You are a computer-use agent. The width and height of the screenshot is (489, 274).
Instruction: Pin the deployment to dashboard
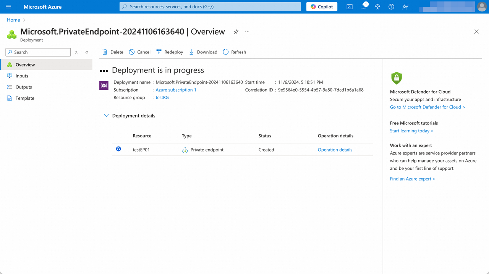click(236, 32)
